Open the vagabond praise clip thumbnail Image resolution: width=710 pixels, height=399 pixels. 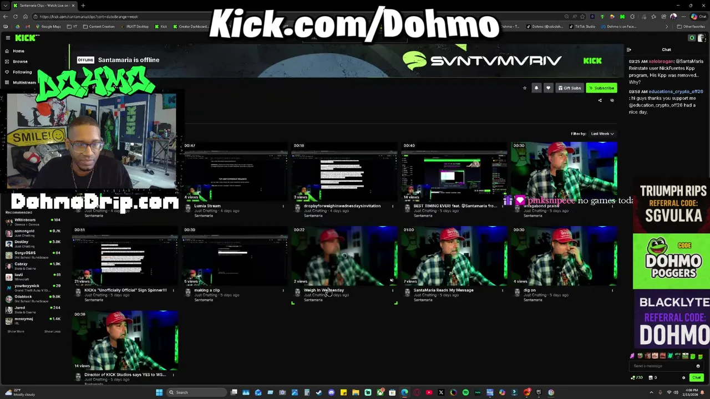pos(564,172)
